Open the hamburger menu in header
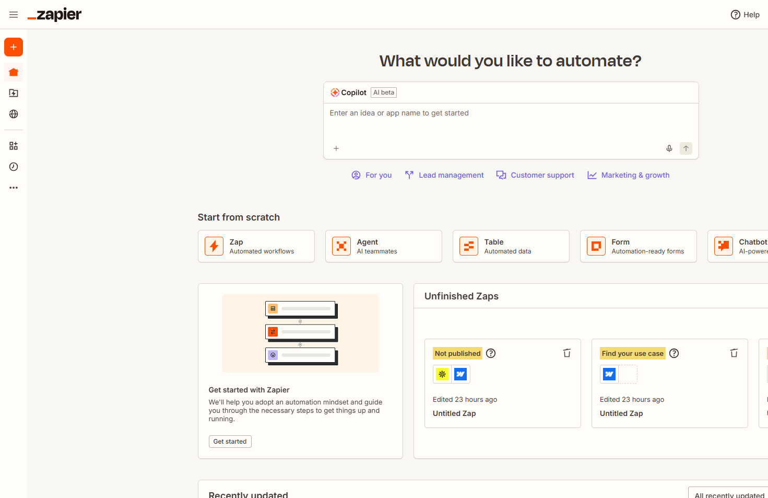Screen dimensions: 768x498 point(14,15)
